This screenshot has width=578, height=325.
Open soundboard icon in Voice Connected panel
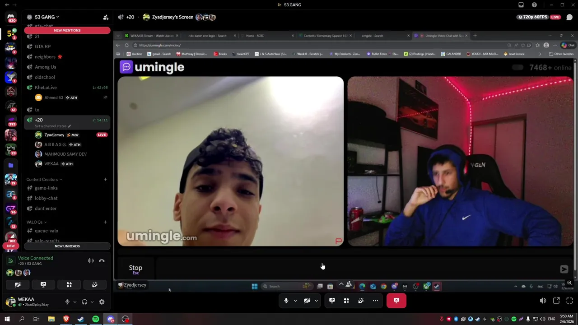pyautogui.click(x=95, y=285)
